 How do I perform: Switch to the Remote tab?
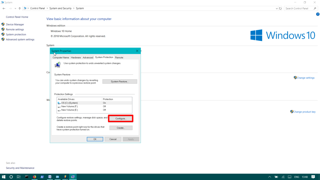[x=119, y=57]
